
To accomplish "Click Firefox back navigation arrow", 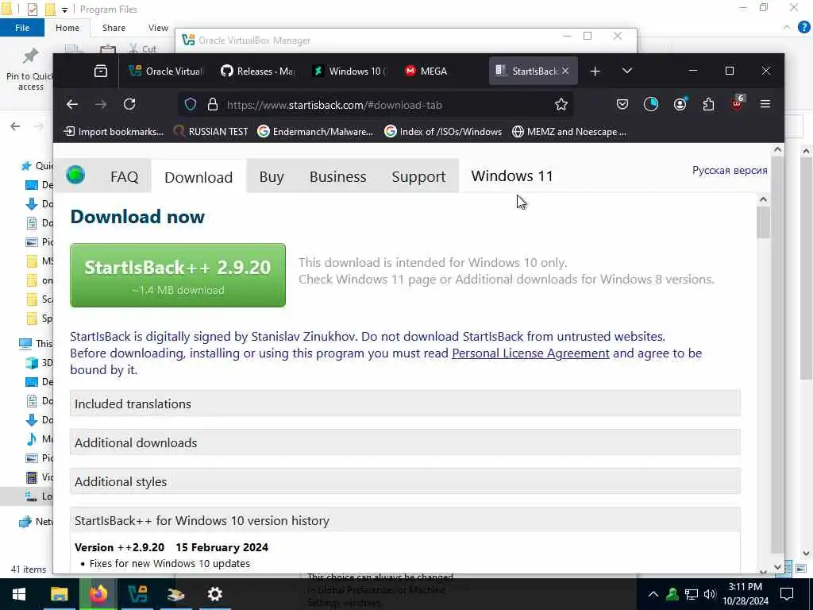I will pyautogui.click(x=72, y=104).
